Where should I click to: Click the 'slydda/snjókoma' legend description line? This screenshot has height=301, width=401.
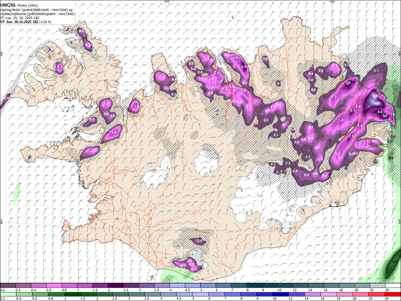click(x=37, y=14)
